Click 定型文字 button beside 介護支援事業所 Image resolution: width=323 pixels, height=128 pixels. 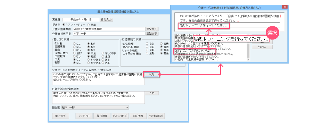pos(152,29)
